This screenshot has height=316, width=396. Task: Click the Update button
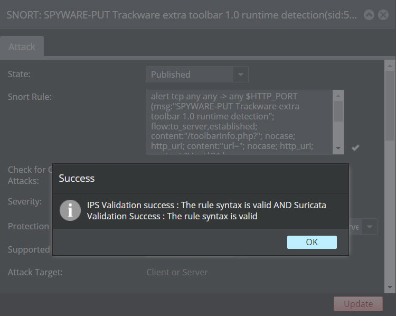click(358, 304)
